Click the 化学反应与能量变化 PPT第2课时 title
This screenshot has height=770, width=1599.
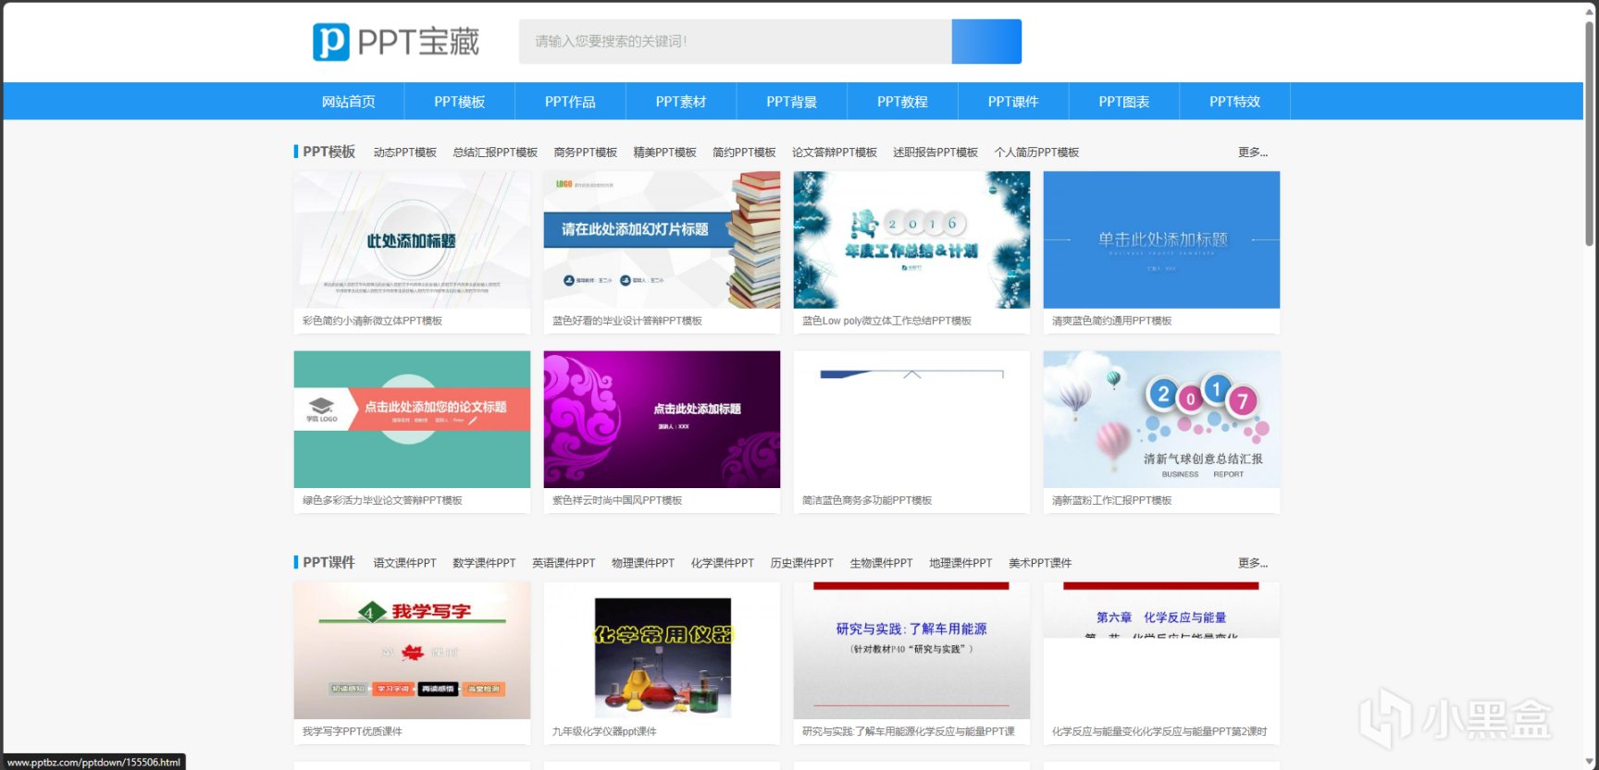pyautogui.click(x=1159, y=731)
